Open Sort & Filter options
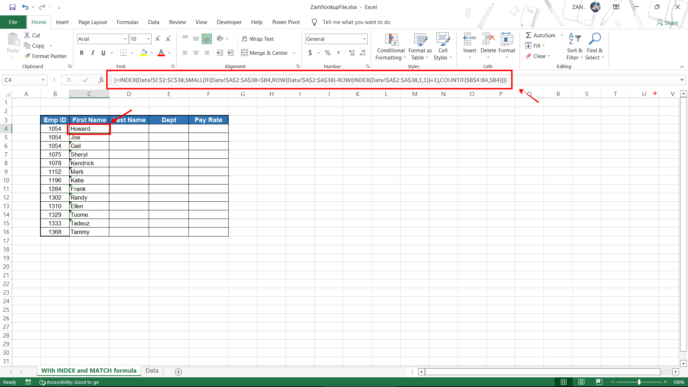 [574, 46]
